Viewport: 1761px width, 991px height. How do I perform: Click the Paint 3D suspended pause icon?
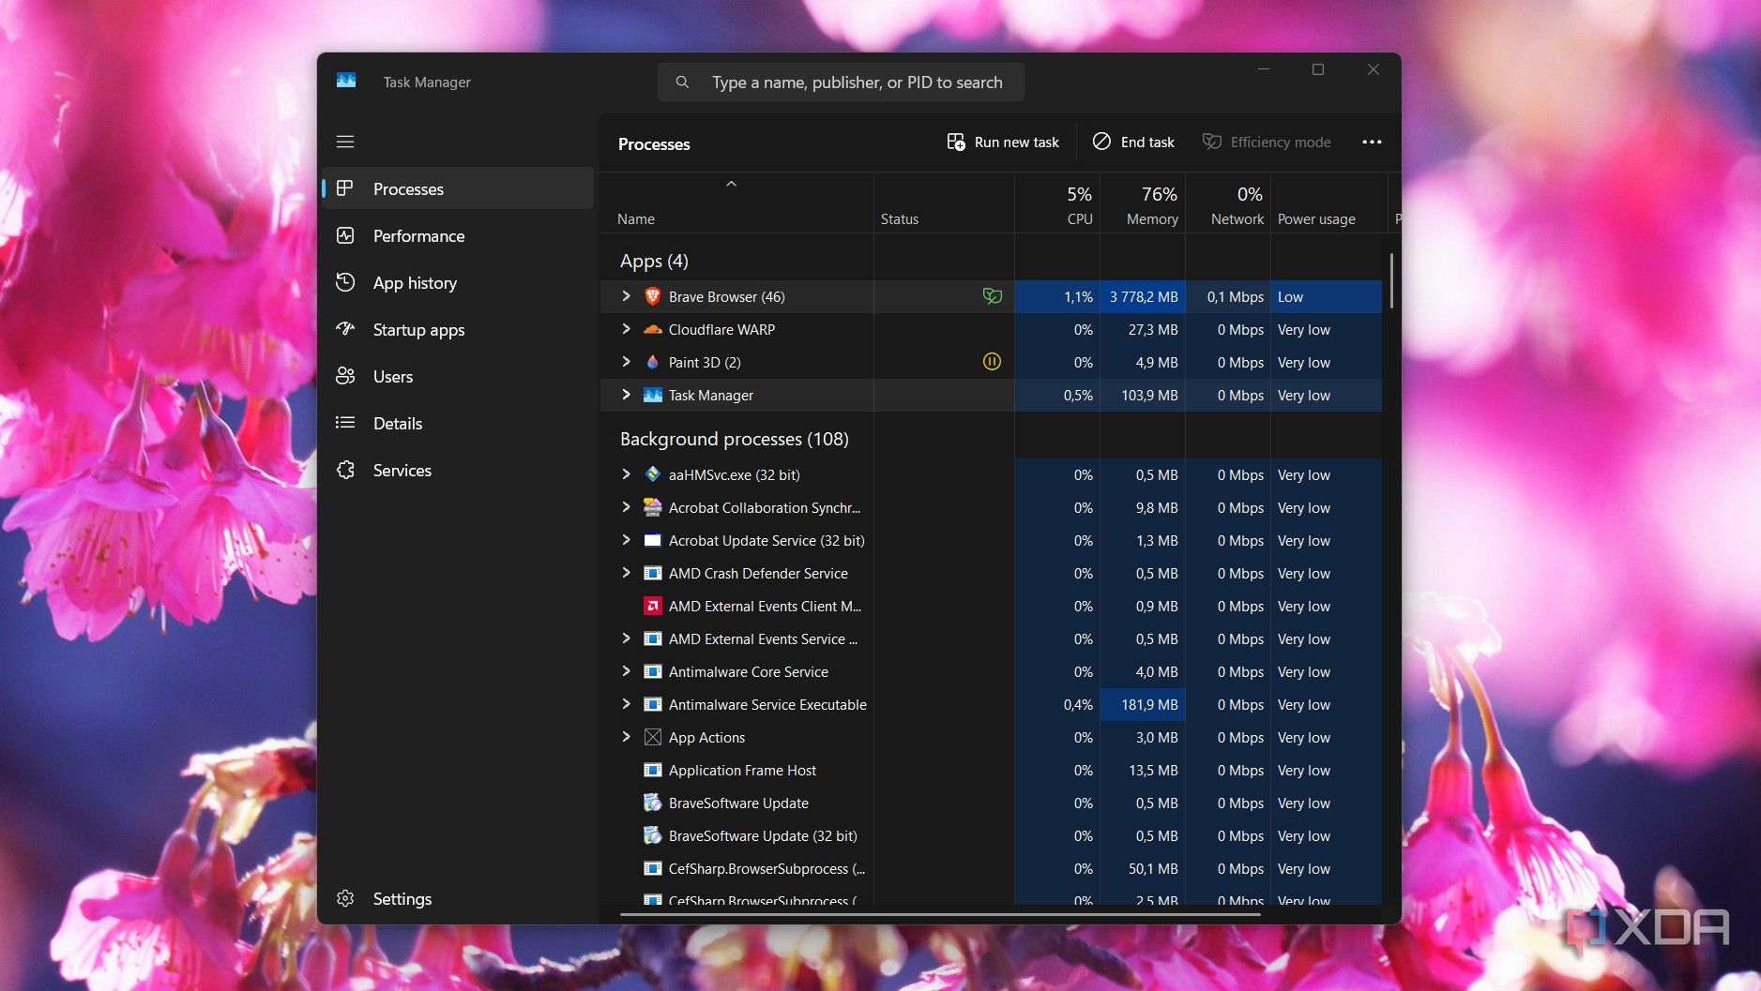pyautogui.click(x=992, y=361)
